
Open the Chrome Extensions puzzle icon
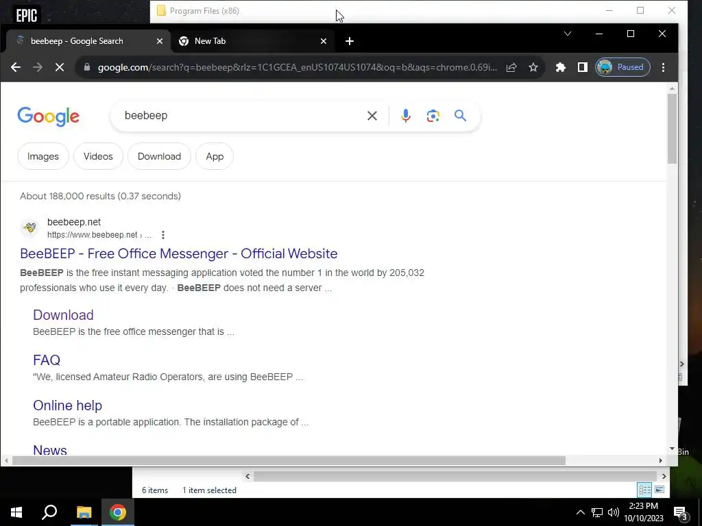coord(561,67)
